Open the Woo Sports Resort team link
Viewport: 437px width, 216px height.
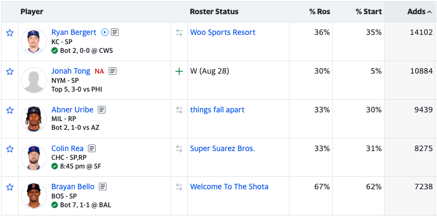point(223,32)
